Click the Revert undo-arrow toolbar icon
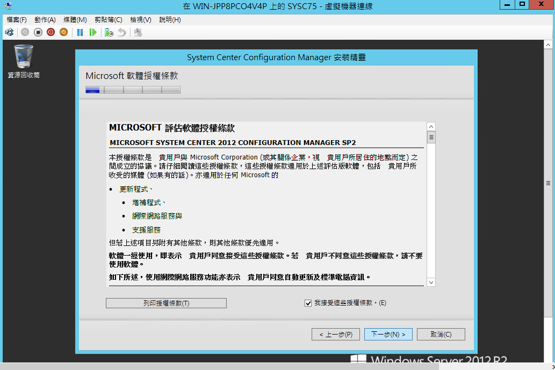 pos(122,33)
